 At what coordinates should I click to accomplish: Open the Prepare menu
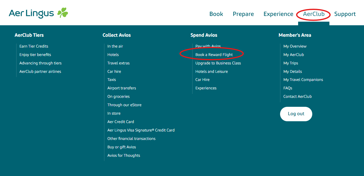click(x=243, y=14)
